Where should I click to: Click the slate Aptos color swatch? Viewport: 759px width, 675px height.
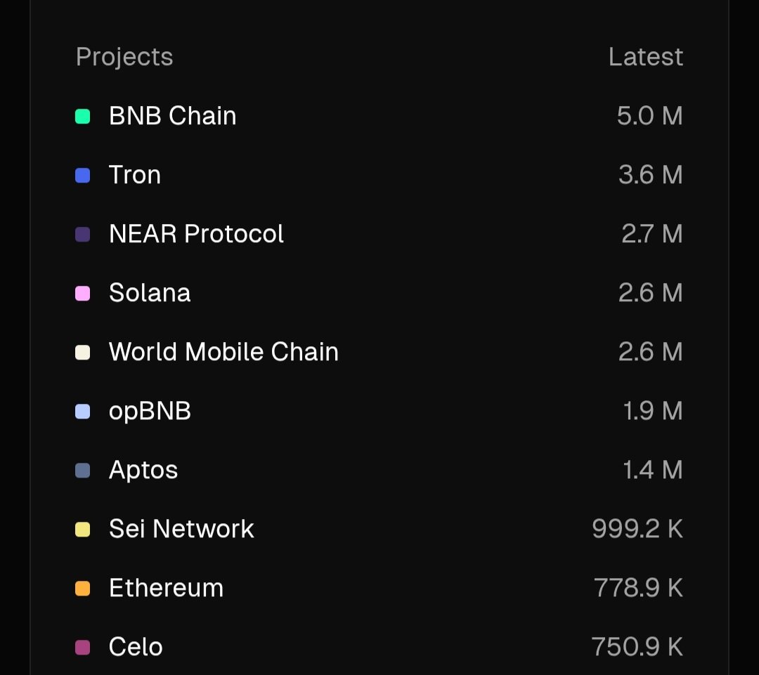[83, 471]
